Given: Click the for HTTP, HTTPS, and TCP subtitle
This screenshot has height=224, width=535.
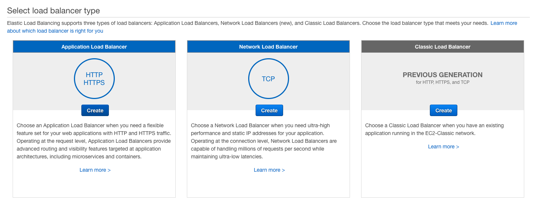Looking at the screenshot, I should coord(442,82).
